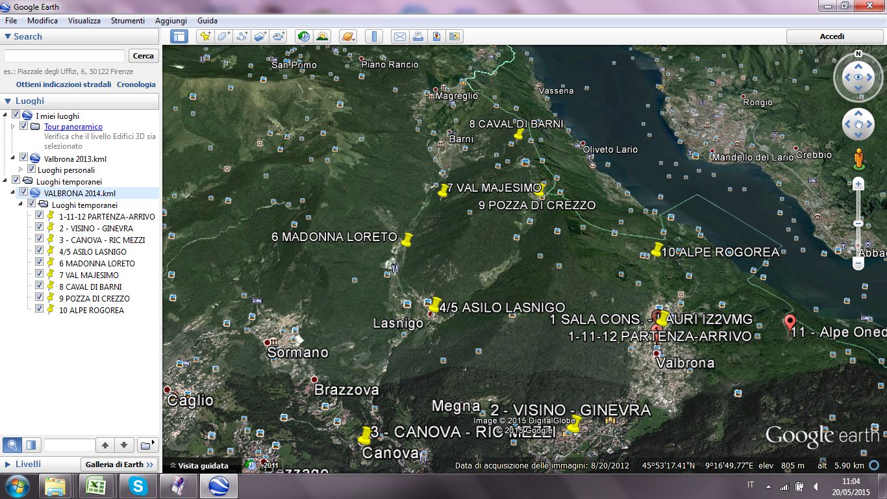
Task: Click the add folder icon in Places panel
Action: pyautogui.click(x=147, y=445)
